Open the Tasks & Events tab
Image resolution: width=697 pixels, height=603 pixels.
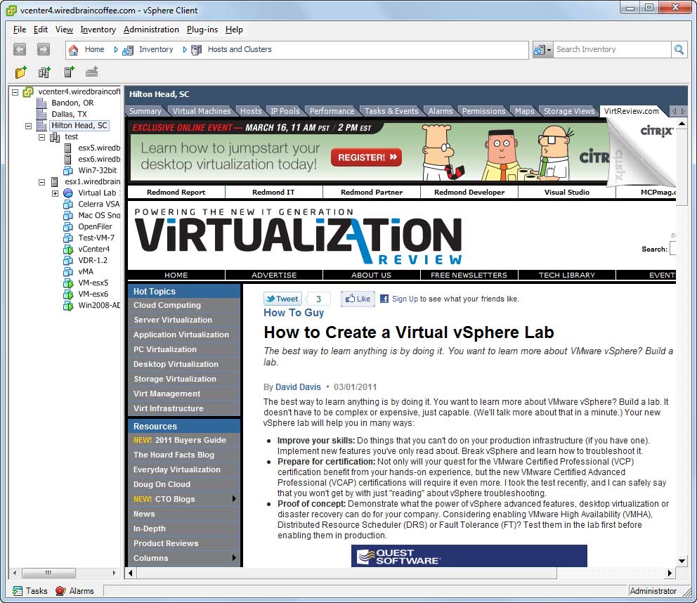pyautogui.click(x=391, y=111)
